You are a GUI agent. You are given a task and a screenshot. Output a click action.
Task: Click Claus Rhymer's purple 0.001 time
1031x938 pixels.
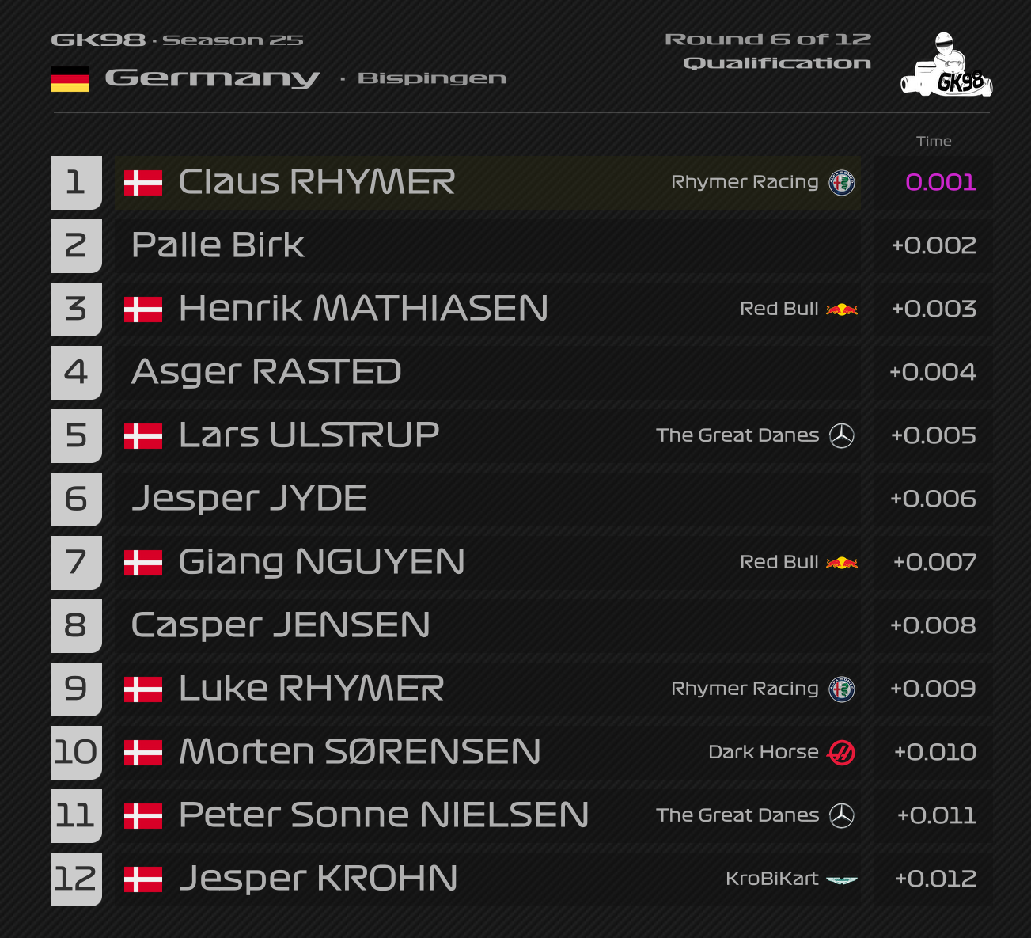coord(941,182)
